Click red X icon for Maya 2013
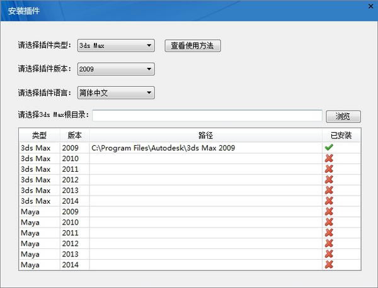378x288 pixels. coord(329,254)
